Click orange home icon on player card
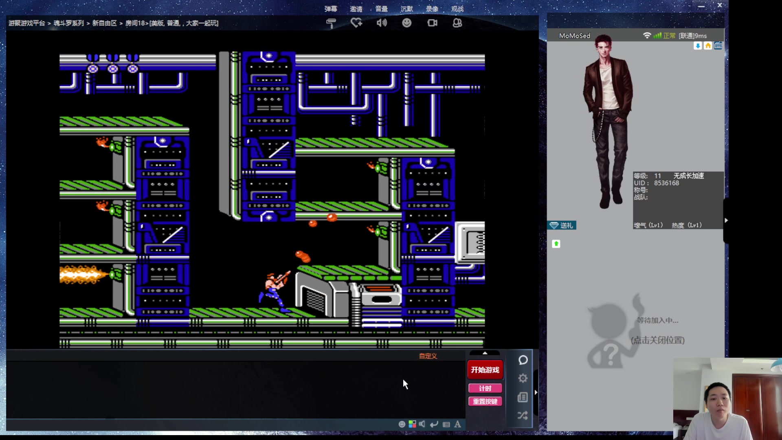782x440 pixels. 708,46
